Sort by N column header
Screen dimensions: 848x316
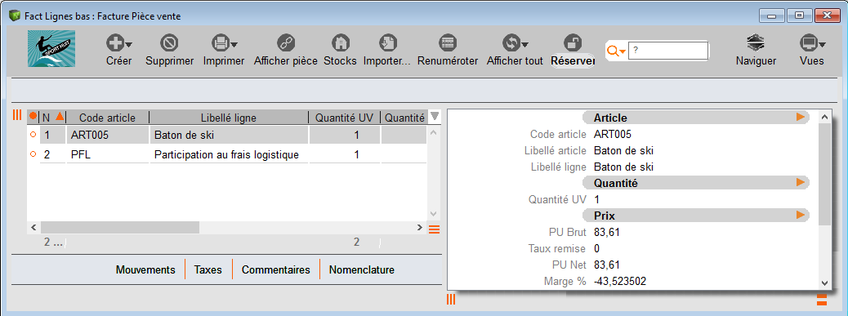pos(52,117)
